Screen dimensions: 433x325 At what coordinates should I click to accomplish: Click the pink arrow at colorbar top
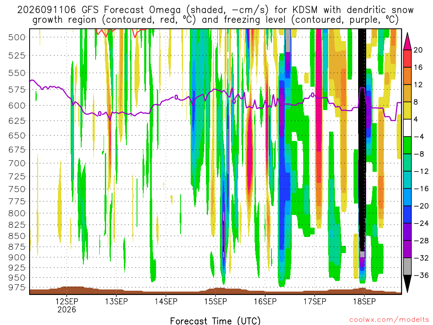[x=407, y=41]
